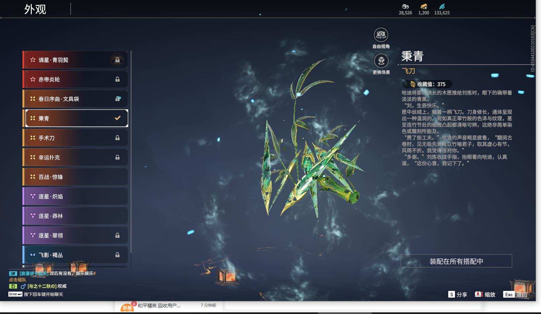This screenshot has width=541, height=314.
Task: Click the purple rarity icon beside 逐星·炽焰
Action: point(33,196)
